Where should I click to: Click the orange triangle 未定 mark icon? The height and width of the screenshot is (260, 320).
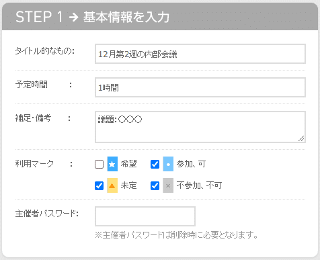click(112, 185)
